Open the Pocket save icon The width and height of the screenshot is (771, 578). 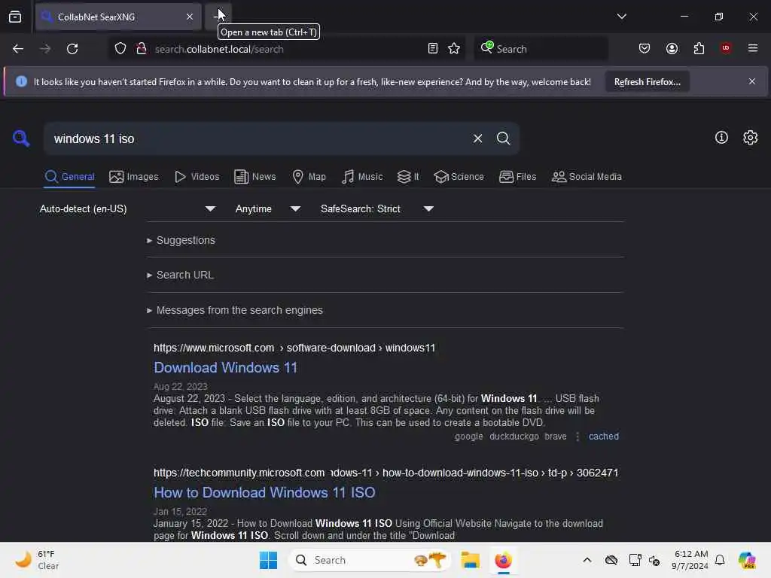point(645,49)
